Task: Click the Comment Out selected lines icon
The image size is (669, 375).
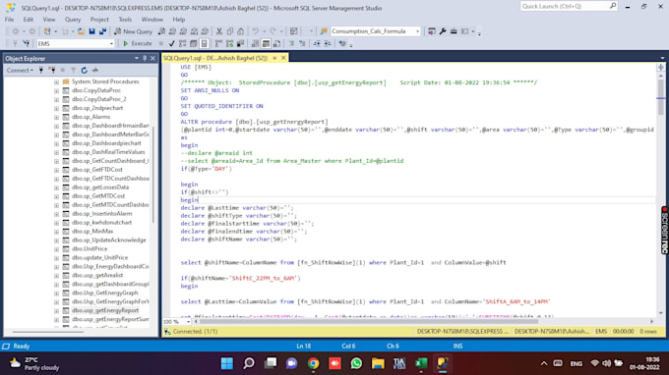Action: [x=292, y=43]
